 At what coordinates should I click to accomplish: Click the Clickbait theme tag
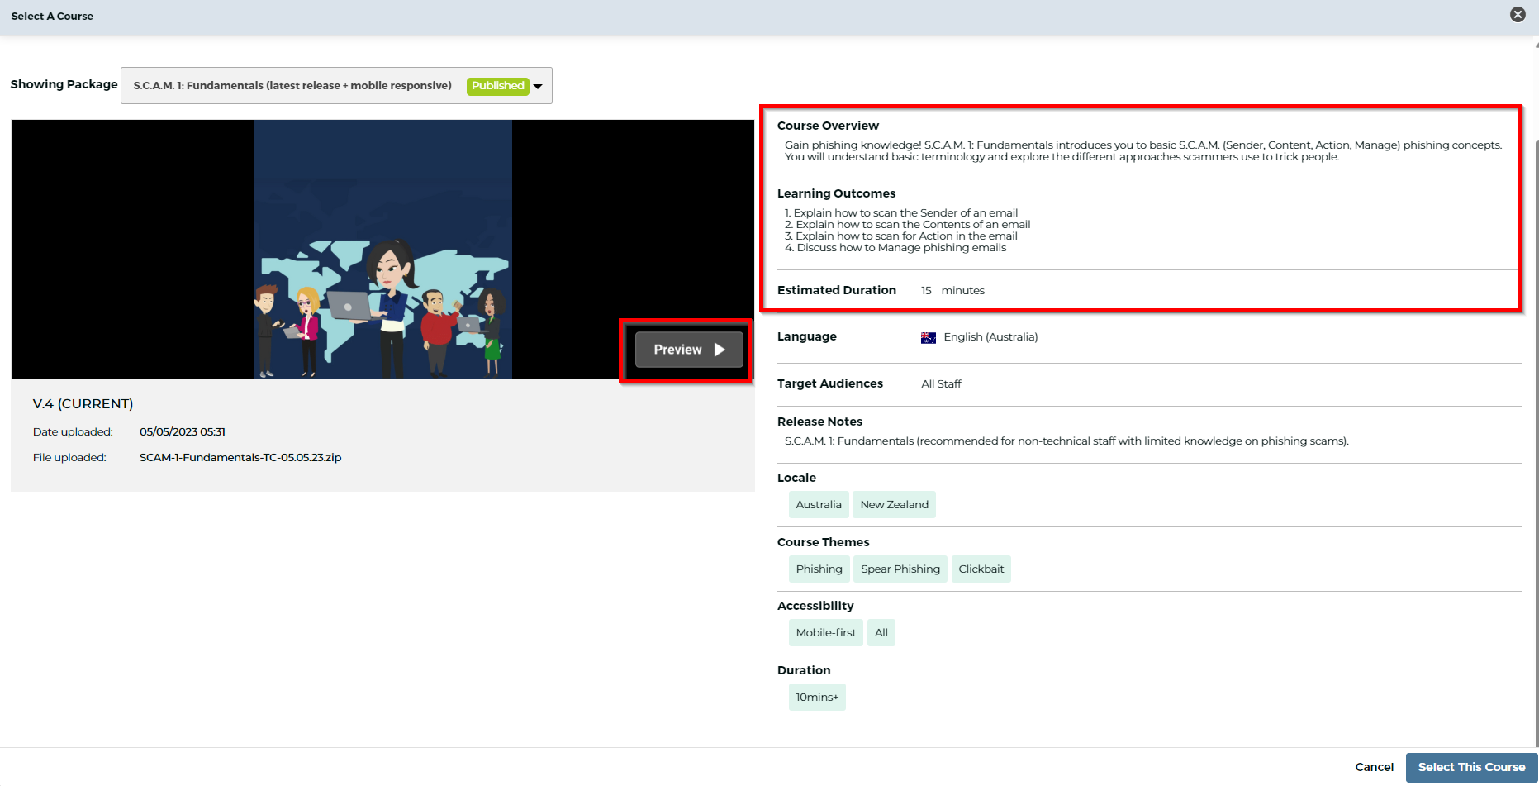[x=981, y=569]
